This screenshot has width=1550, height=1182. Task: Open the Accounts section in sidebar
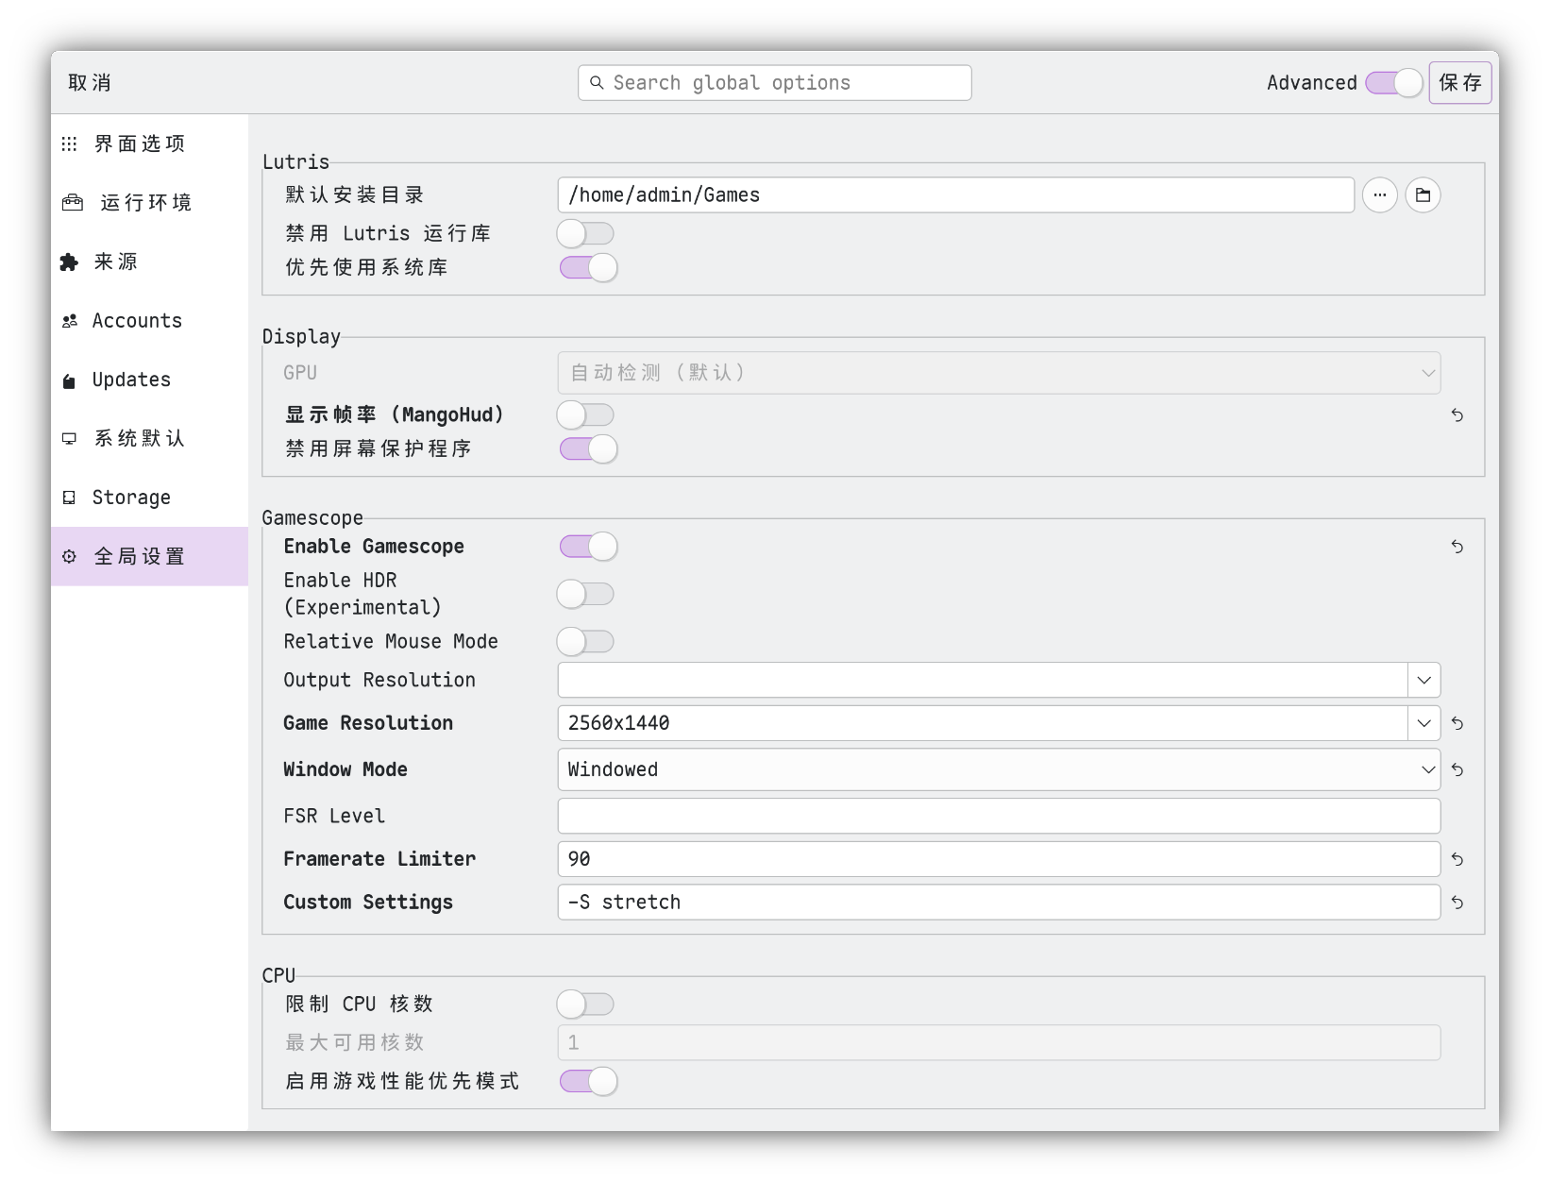point(137,321)
